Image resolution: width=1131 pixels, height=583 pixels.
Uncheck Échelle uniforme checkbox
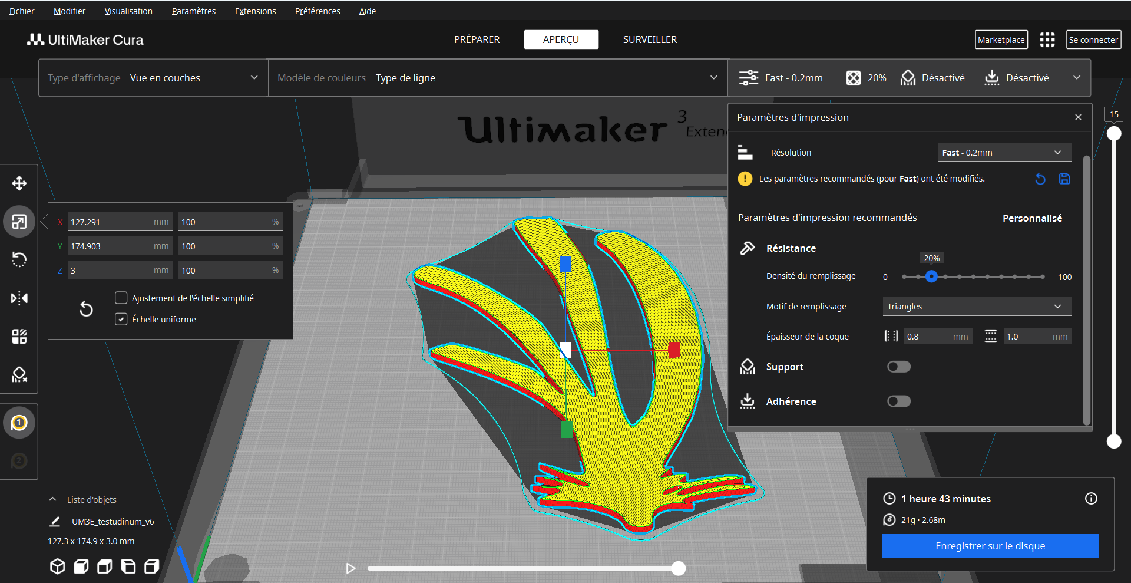tap(121, 319)
